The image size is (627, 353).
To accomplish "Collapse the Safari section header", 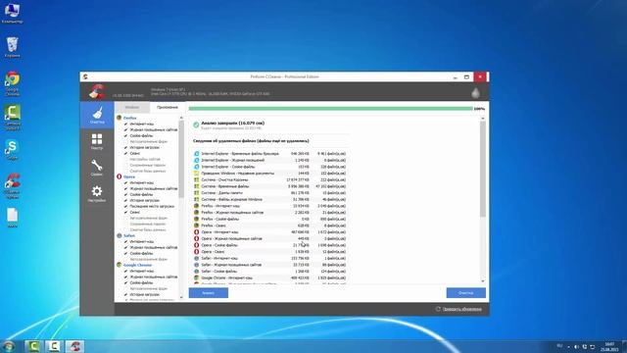I will [128, 235].
